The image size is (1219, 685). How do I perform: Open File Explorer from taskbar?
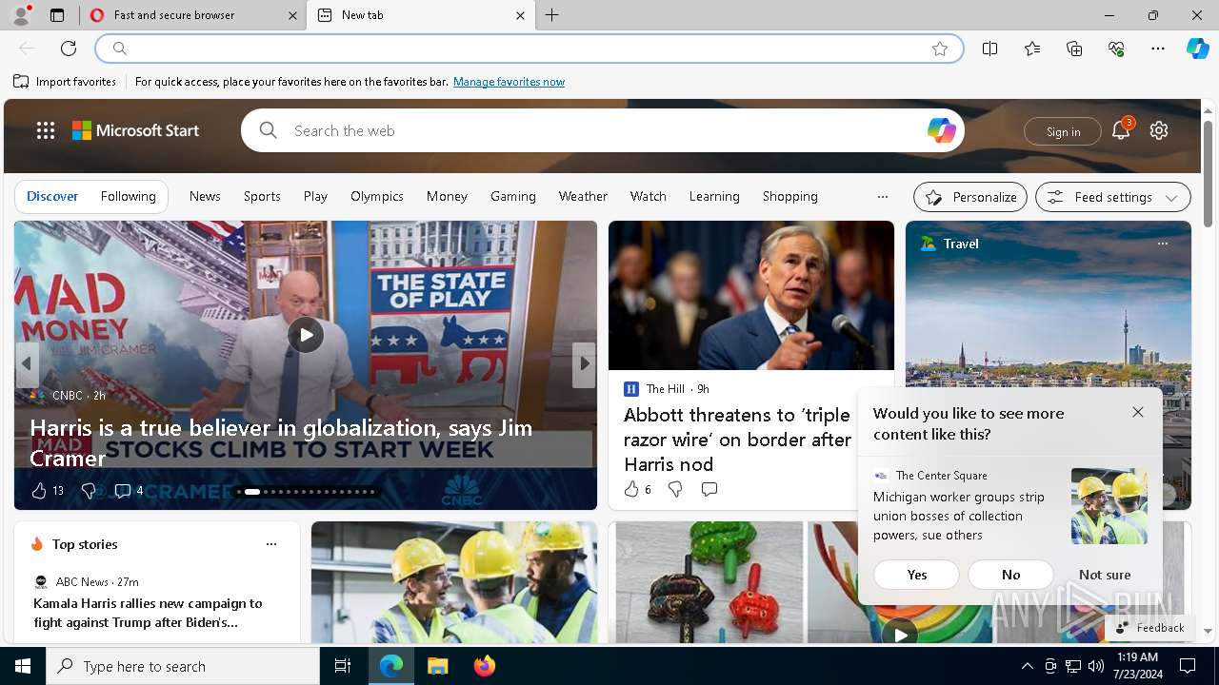tap(437, 666)
